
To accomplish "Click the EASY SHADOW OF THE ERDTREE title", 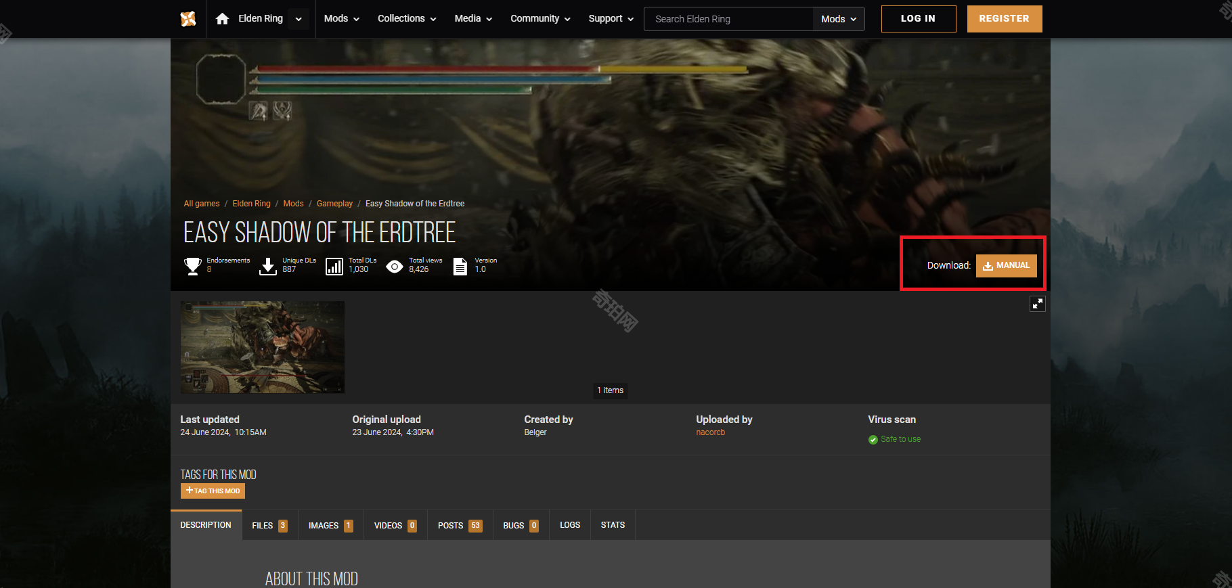I will point(320,233).
